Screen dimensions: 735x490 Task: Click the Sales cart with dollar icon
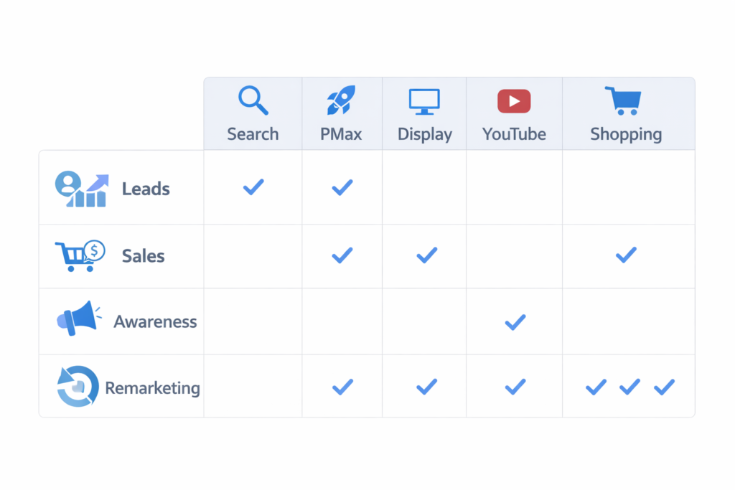[x=80, y=255]
